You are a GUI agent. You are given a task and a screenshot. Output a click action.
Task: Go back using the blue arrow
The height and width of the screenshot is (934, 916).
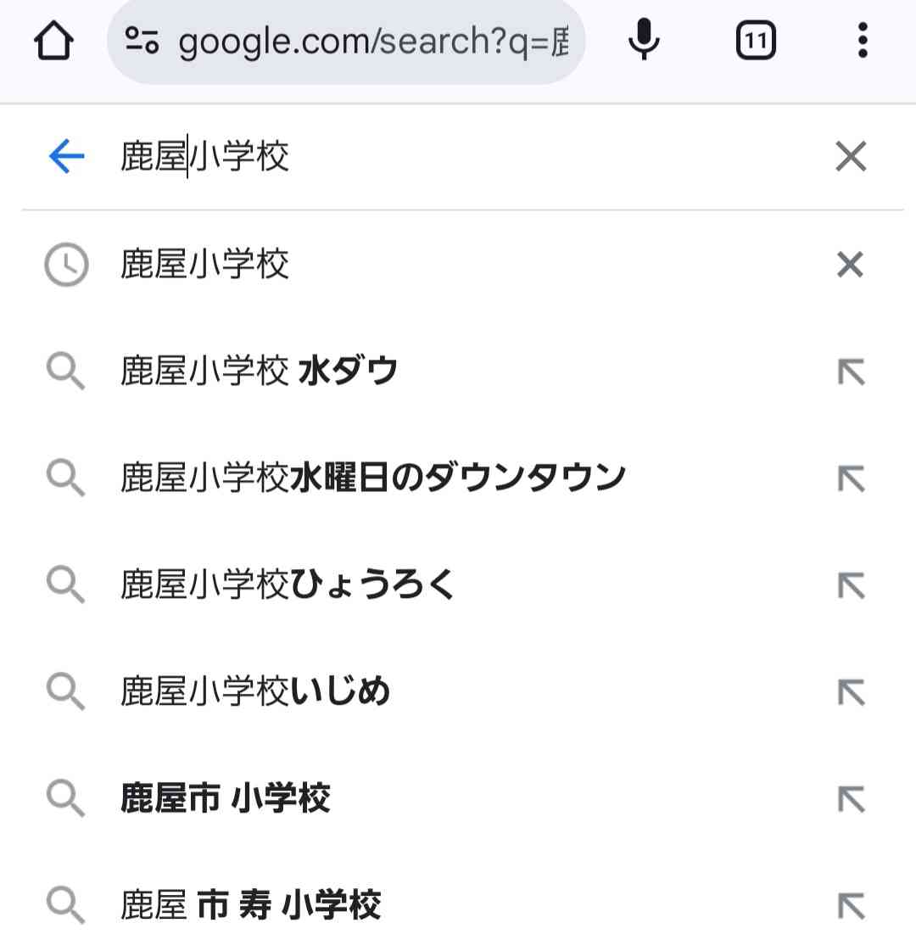tap(66, 156)
